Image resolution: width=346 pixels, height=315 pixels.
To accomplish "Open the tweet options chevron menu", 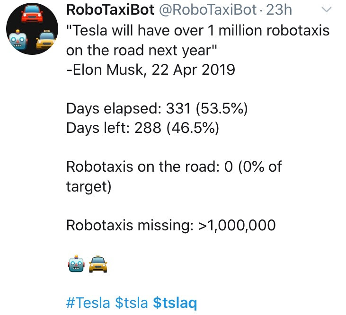I will [327, 9].
